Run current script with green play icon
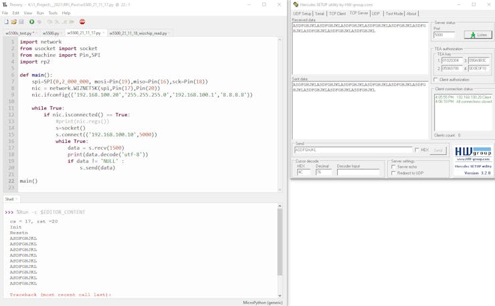Viewport: 495px width, 306px height. [31, 22]
